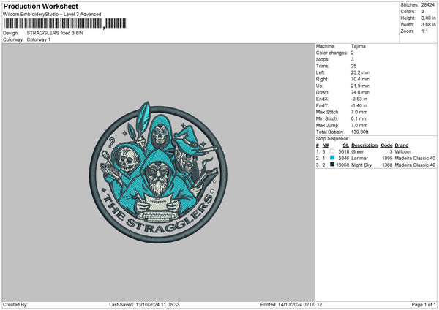Click stitch count 16958 in stop sequence

click(342, 165)
